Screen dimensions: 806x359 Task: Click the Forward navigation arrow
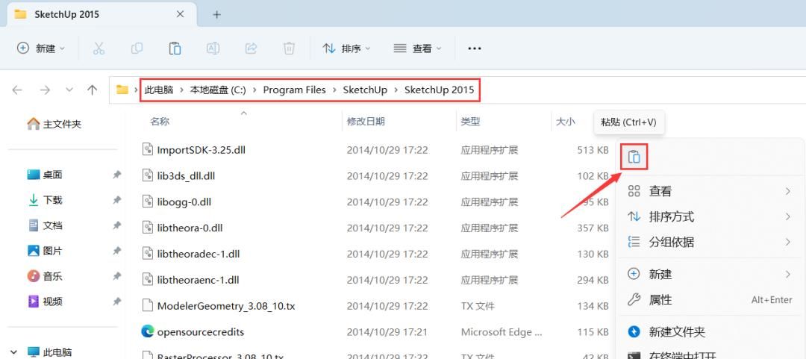click(x=46, y=90)
